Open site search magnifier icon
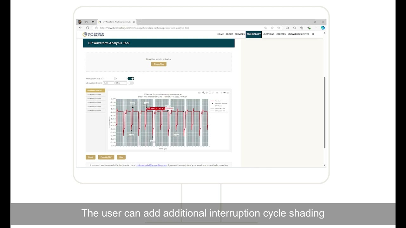406x228 pixels. (x=313, y=34)
